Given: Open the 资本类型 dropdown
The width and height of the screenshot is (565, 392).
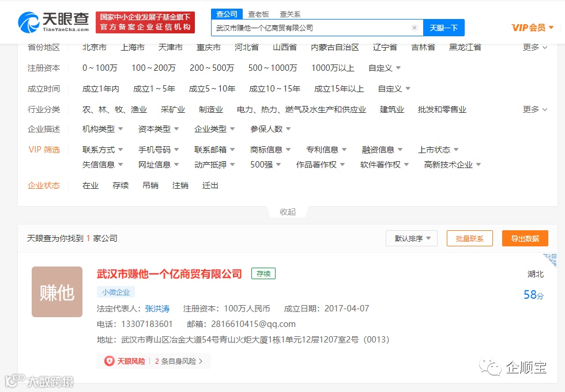Looking at the screenshot, I should (159, 129).
